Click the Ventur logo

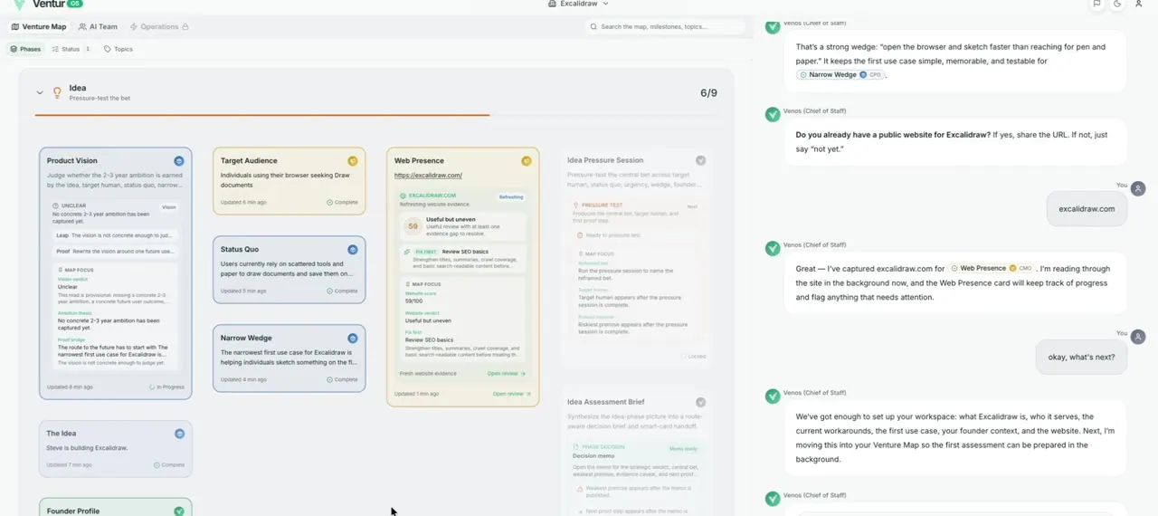coord(47,4)
